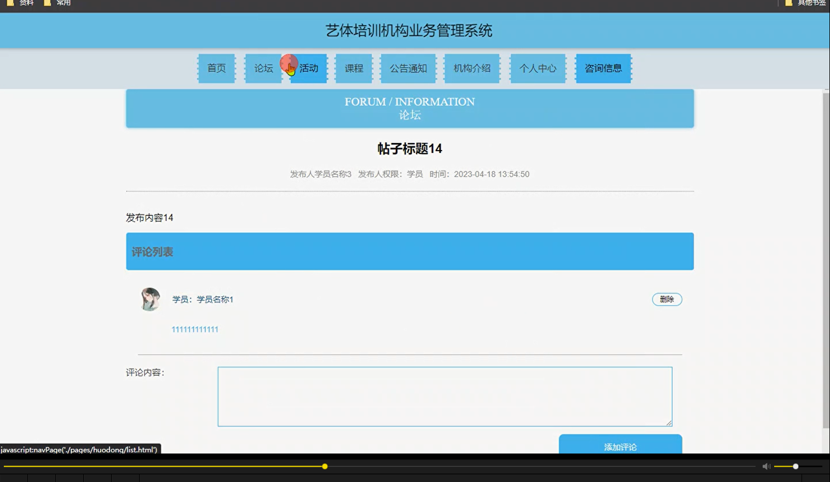
Task: Visit the 个人中心 personal center
Action: 537,68
